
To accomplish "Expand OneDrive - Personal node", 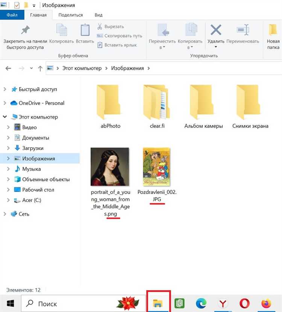I will coord(5,103).
